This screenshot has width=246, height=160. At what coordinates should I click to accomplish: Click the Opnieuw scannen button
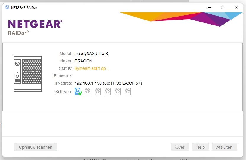coord(35,147)
